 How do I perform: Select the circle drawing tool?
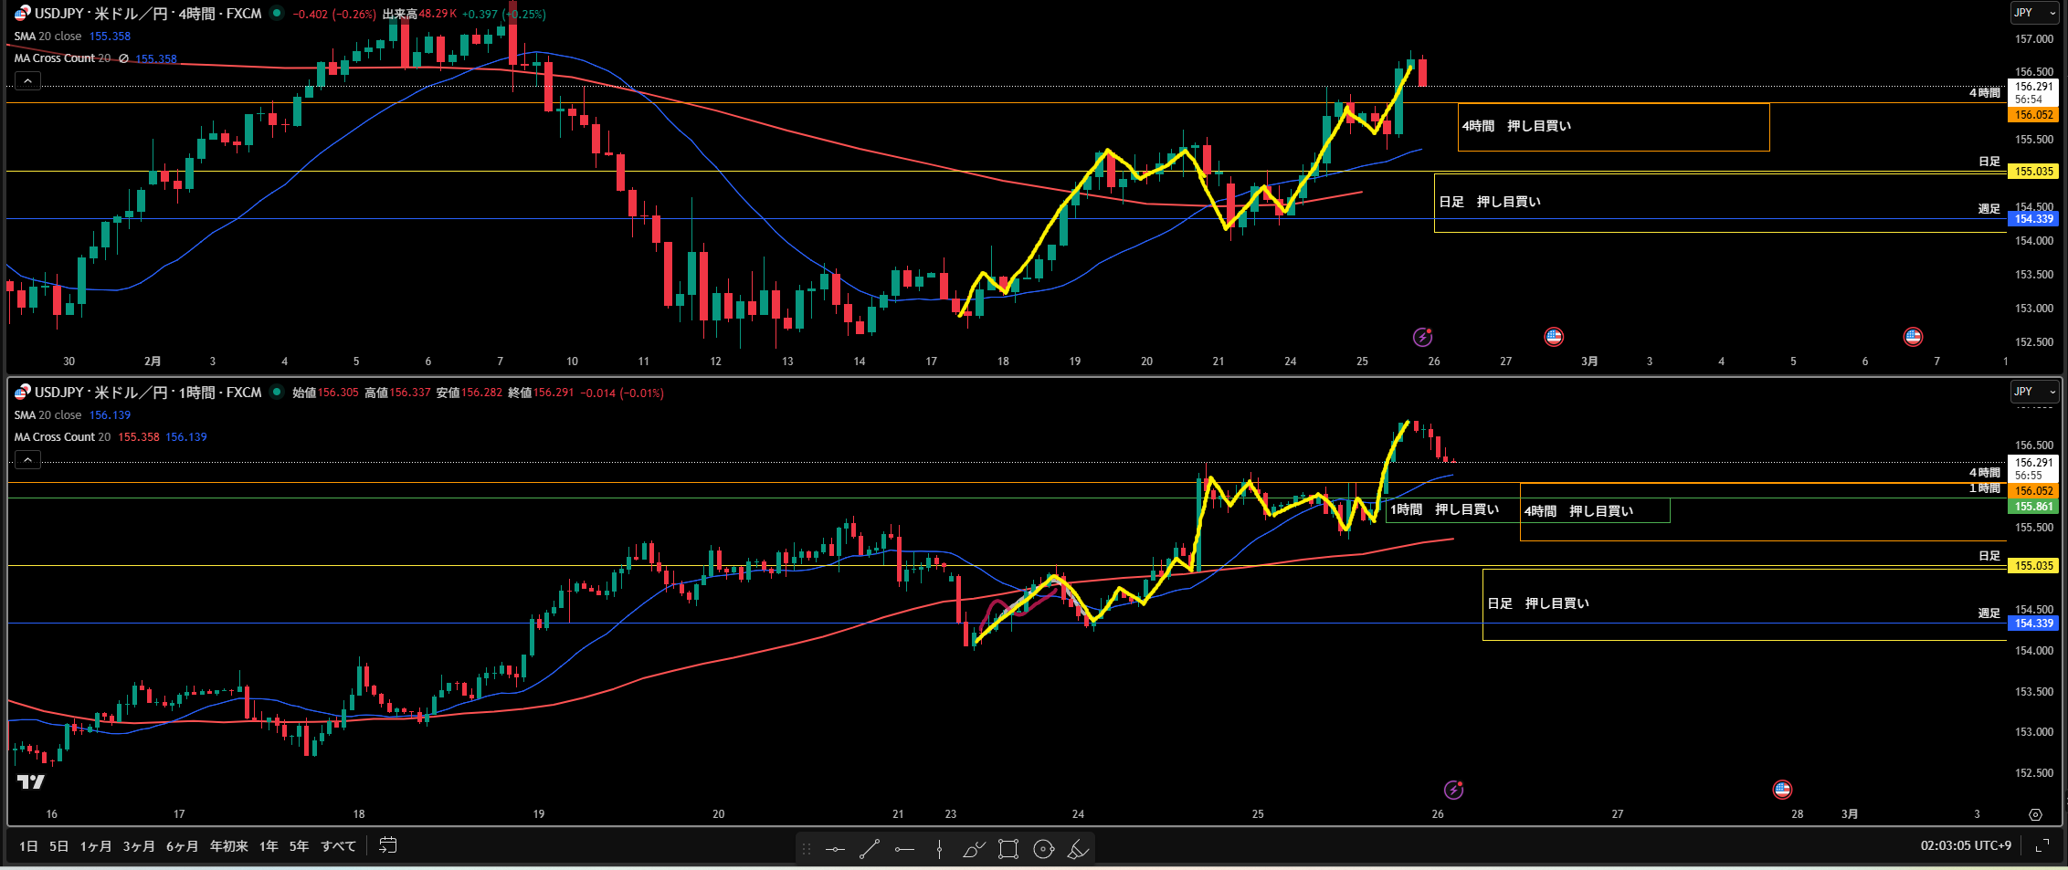[x=1043, y=850]
